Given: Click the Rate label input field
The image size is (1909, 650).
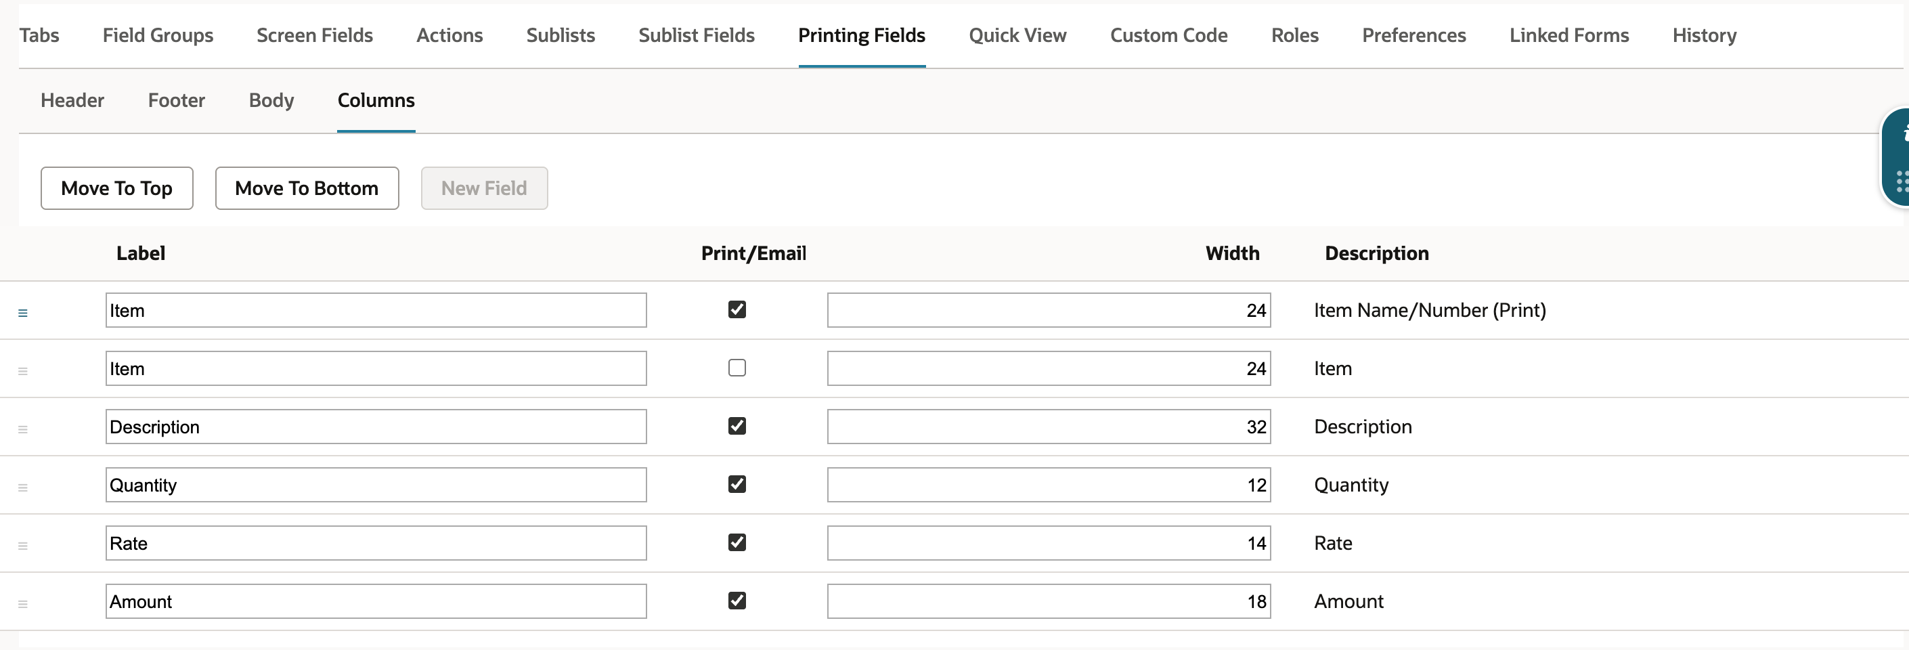Looking at the screenshot, I should click(x=376, y=543).
